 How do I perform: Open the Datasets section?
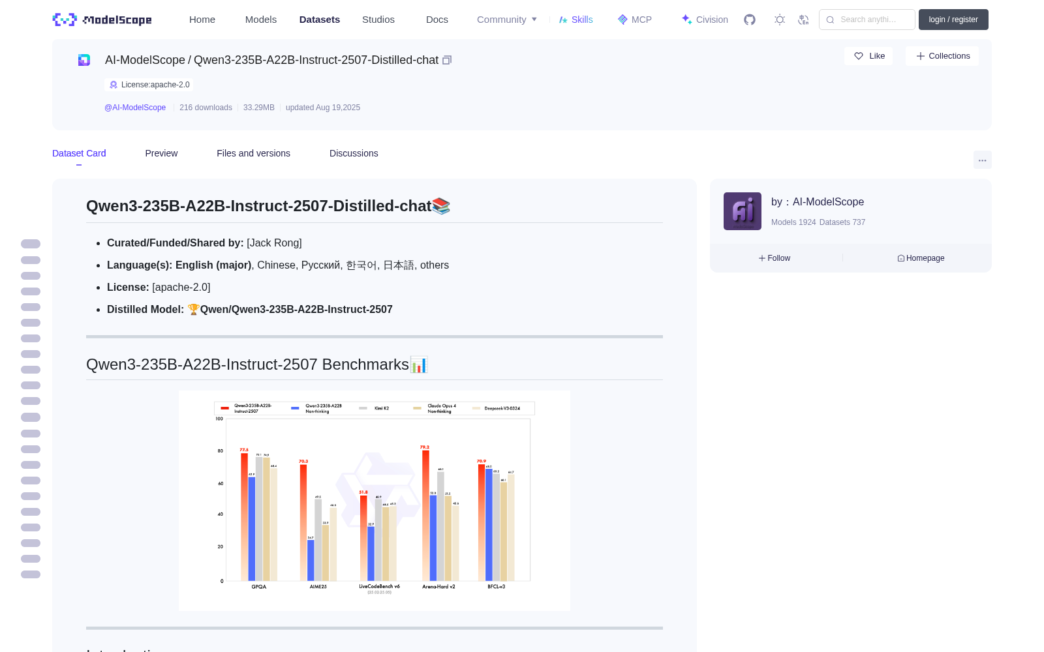(x=320, y=20)
